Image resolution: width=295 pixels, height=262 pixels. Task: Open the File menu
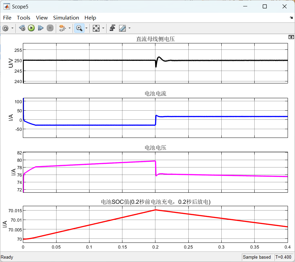7,18
